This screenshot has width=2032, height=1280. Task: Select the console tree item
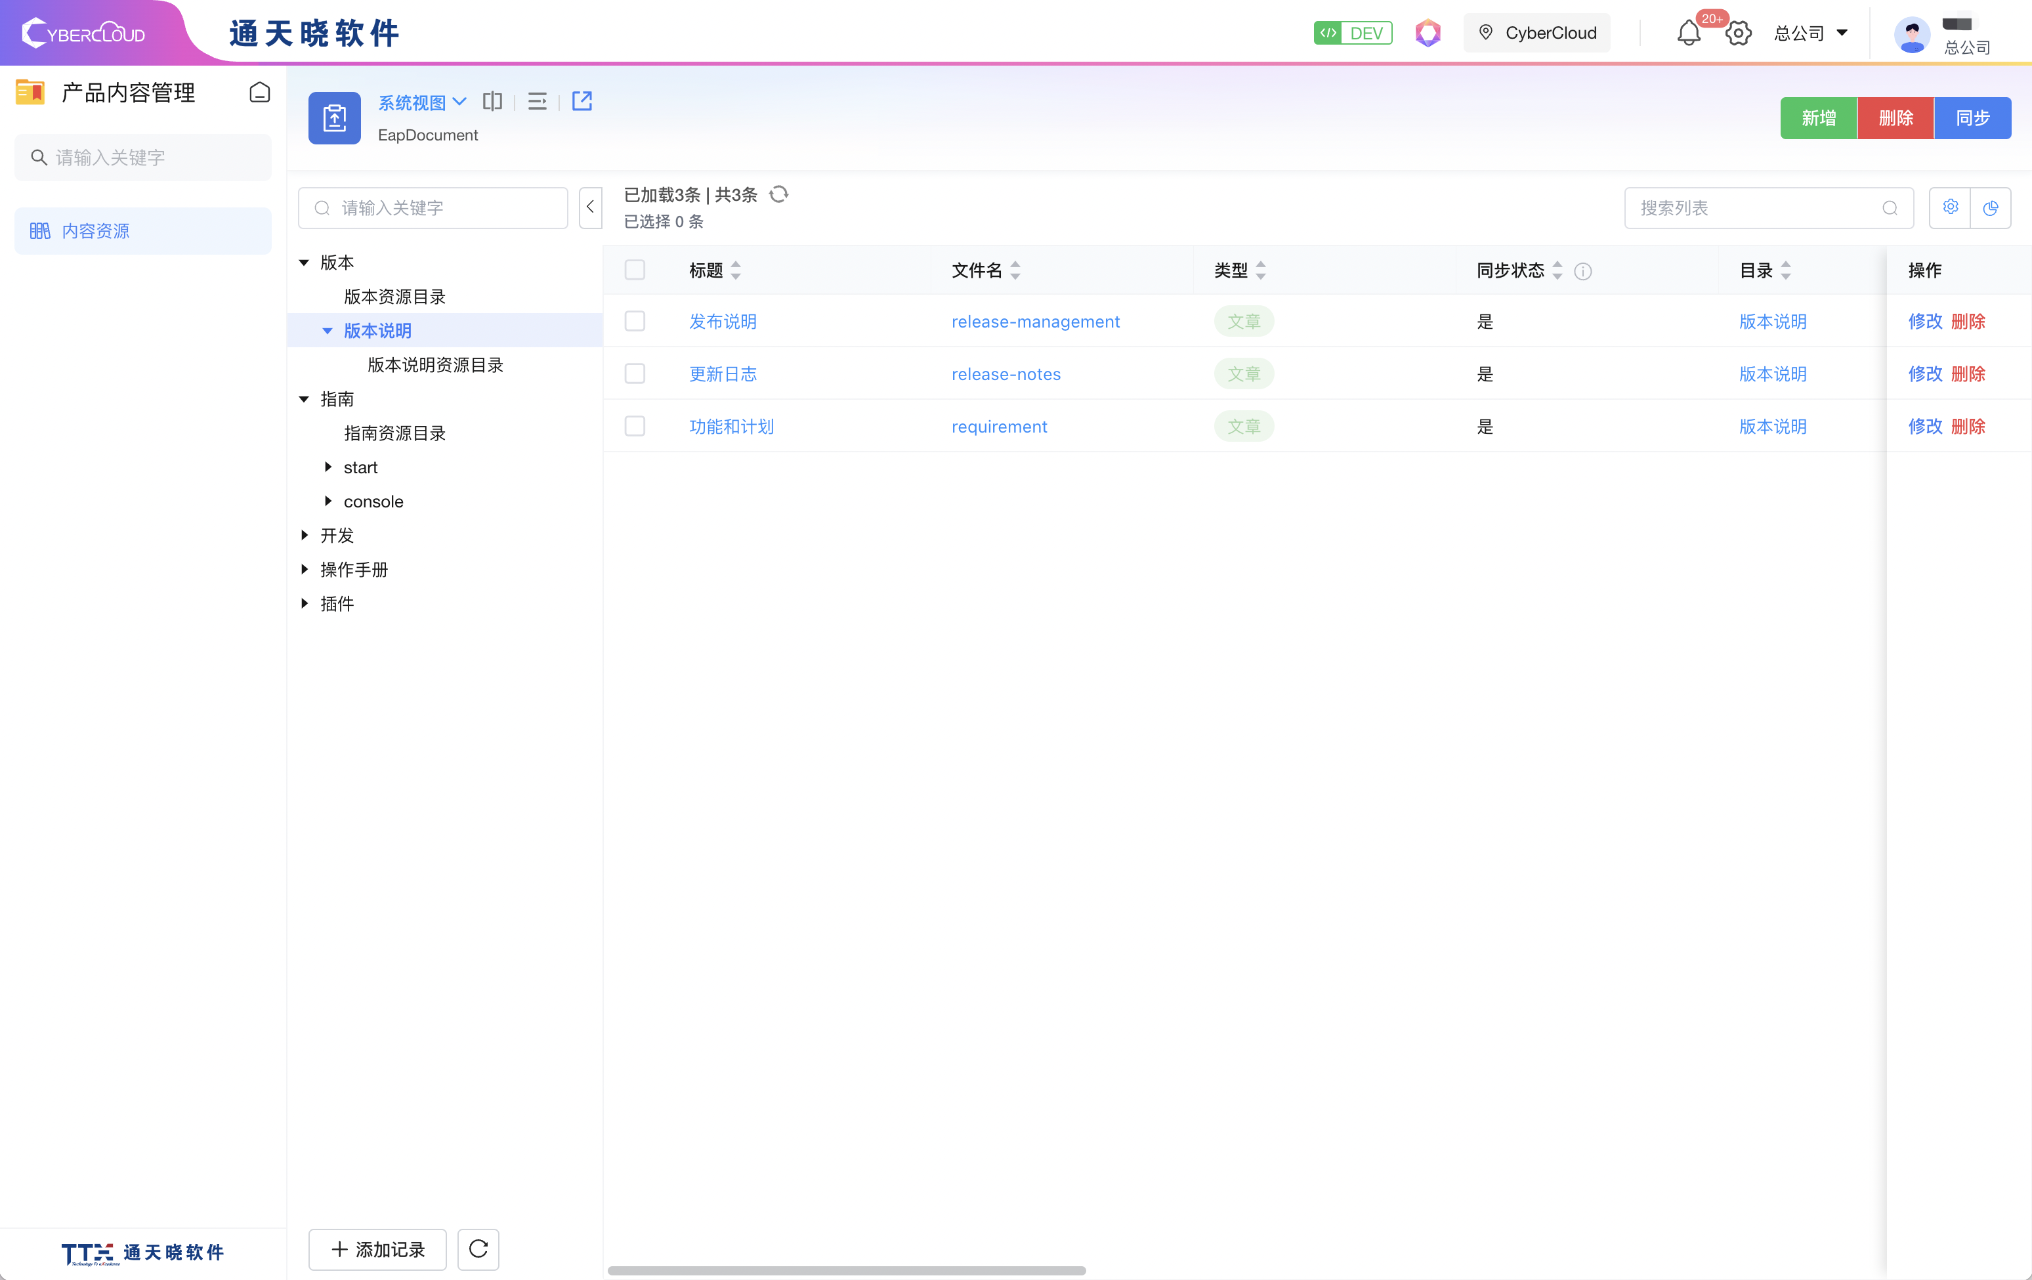click(x=373, y=501)
